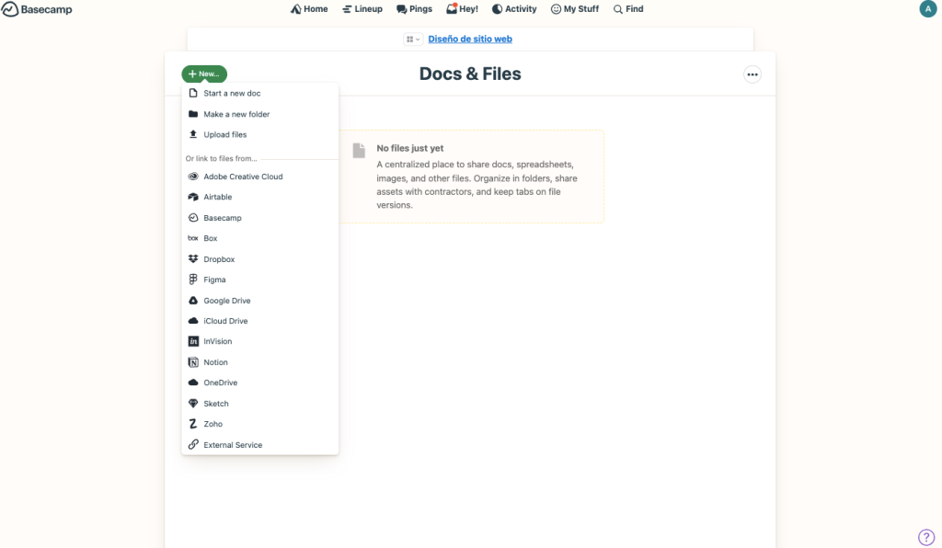
Task: Choose the Sketch diamond icon
Action: [x=193, y=404]
